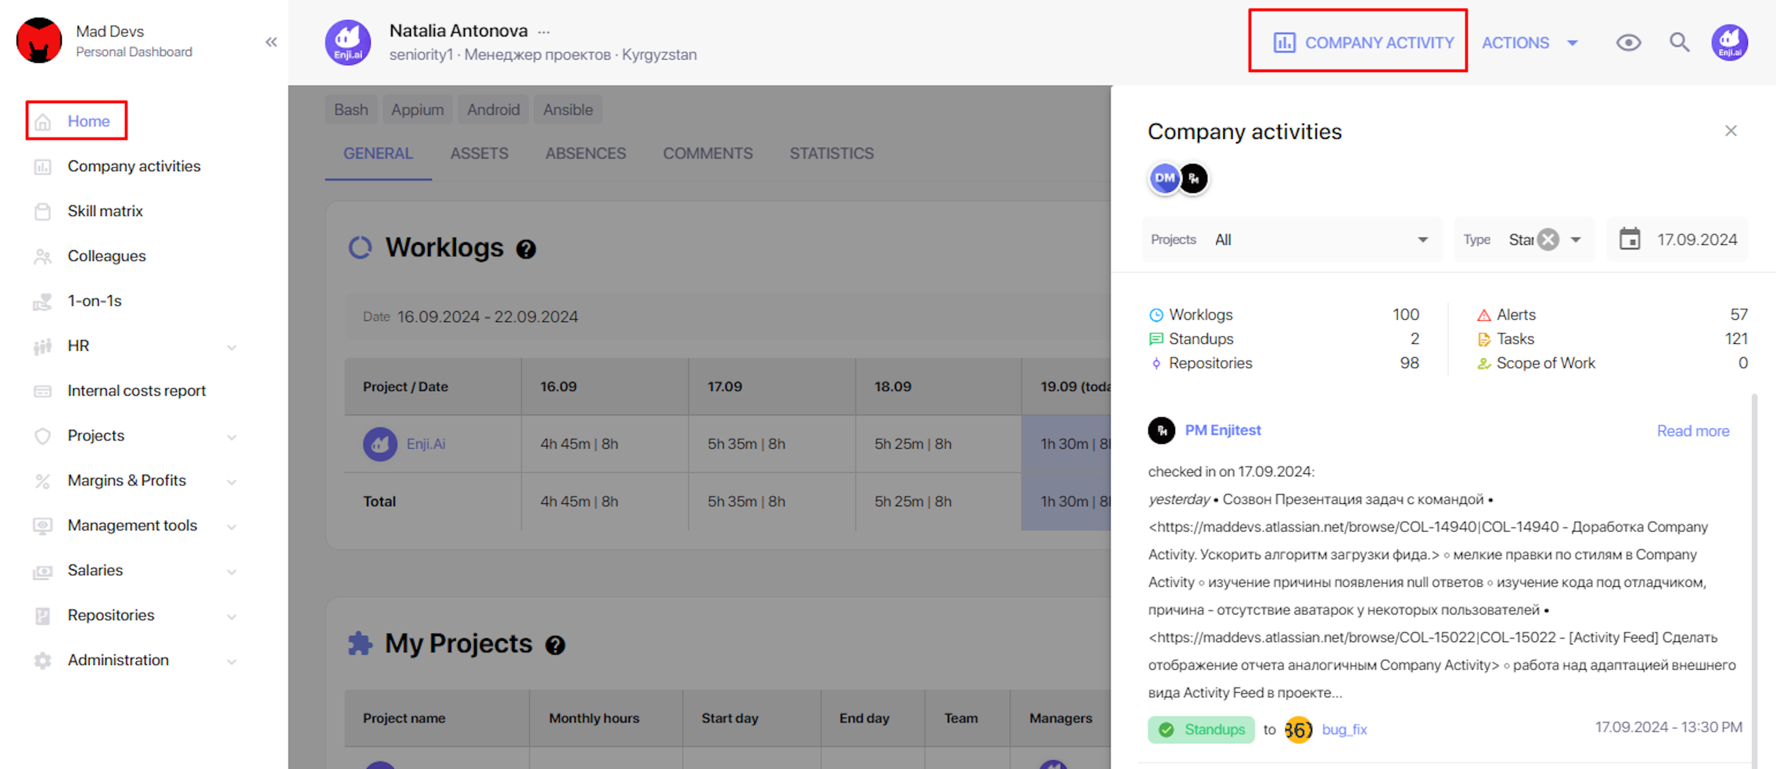Screen dimensions: 1776x769
Task: Open the ACTIONS dropdown menu
Action: click(x=1530, y=43)
